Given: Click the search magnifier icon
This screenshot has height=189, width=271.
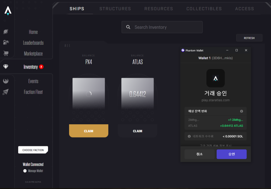Looking at the screenshot, I should click(x=128, y=27).
